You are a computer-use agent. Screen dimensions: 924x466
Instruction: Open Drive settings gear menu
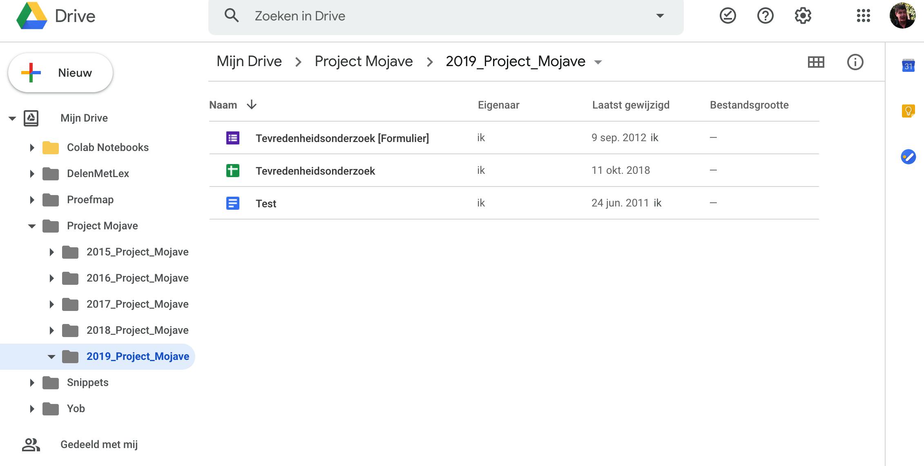pos(803,16)
